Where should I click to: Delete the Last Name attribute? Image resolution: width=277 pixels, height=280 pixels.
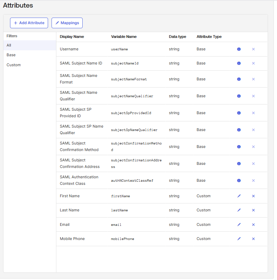[x=253, y=210]
